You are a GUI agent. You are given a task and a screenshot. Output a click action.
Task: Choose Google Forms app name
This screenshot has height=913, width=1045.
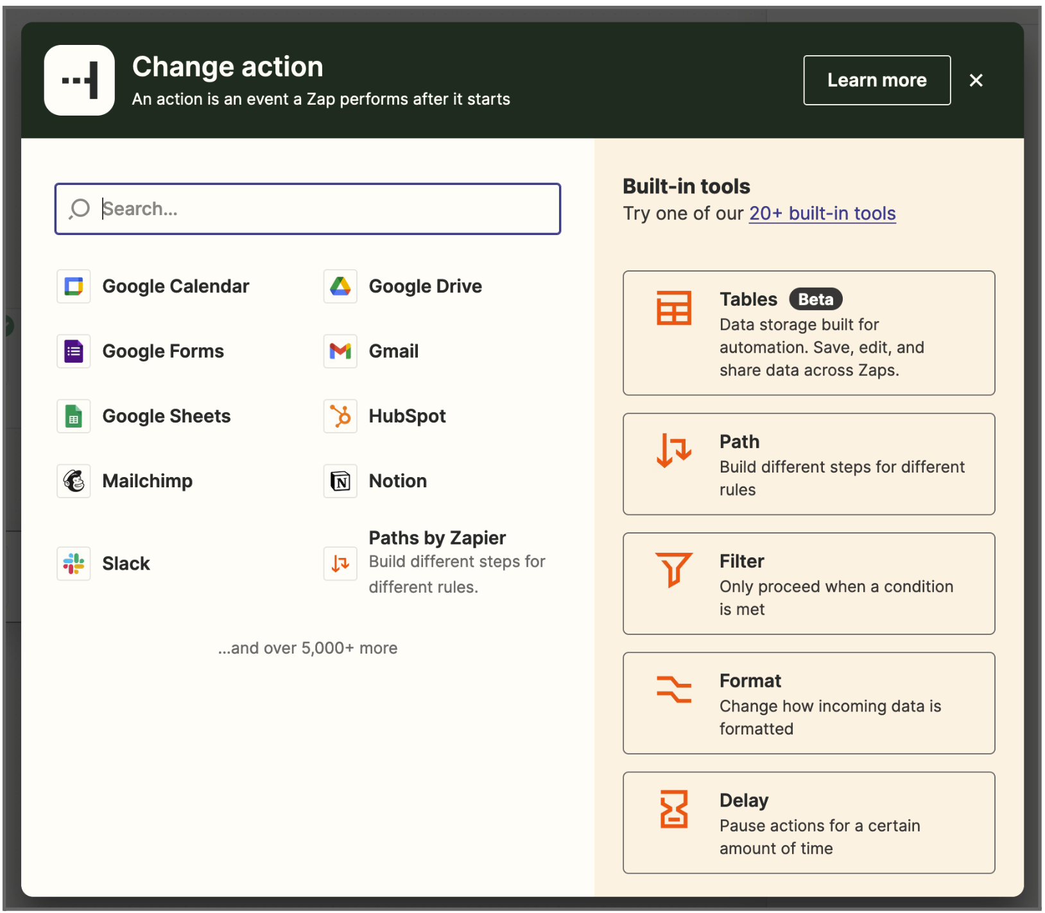[x=163, y=351]
